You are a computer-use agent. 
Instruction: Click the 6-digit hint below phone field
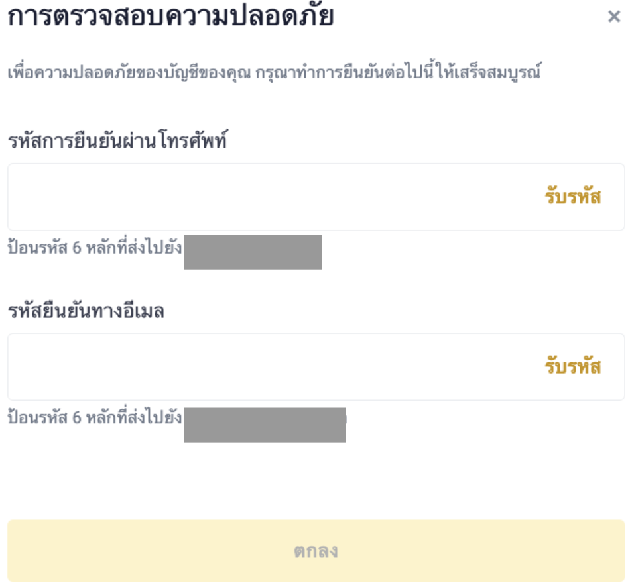point(94,250)
